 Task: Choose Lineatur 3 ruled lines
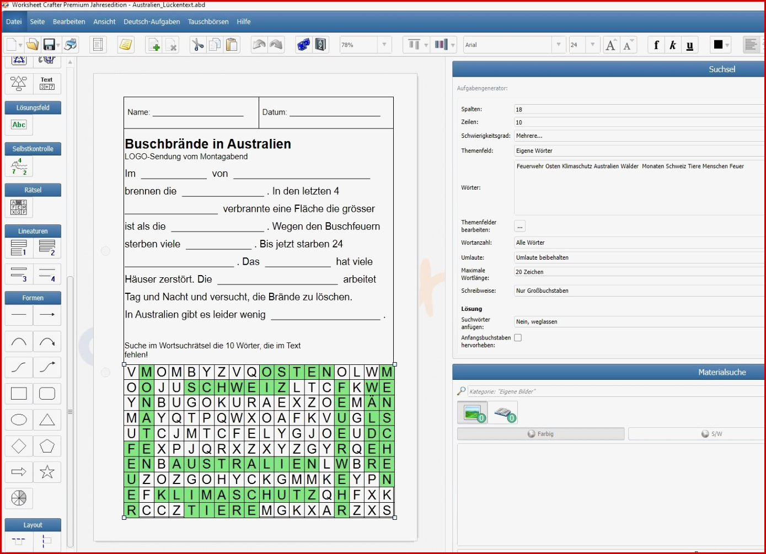click(x=19, y=274)
